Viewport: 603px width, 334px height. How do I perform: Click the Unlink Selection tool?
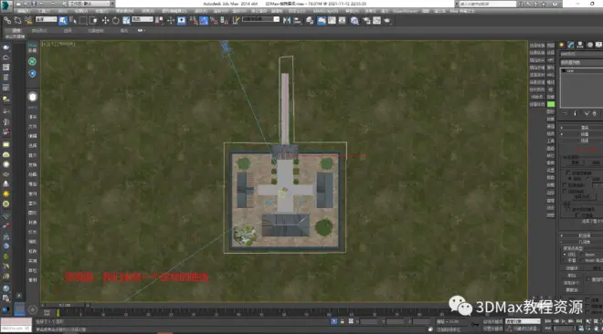coord(17,20)
